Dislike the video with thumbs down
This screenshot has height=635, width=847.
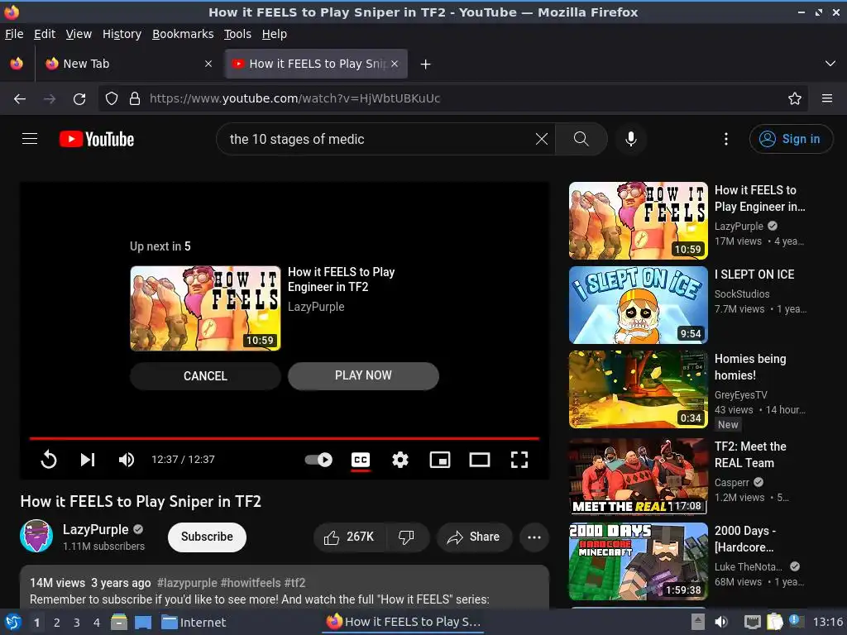point(406,537)
